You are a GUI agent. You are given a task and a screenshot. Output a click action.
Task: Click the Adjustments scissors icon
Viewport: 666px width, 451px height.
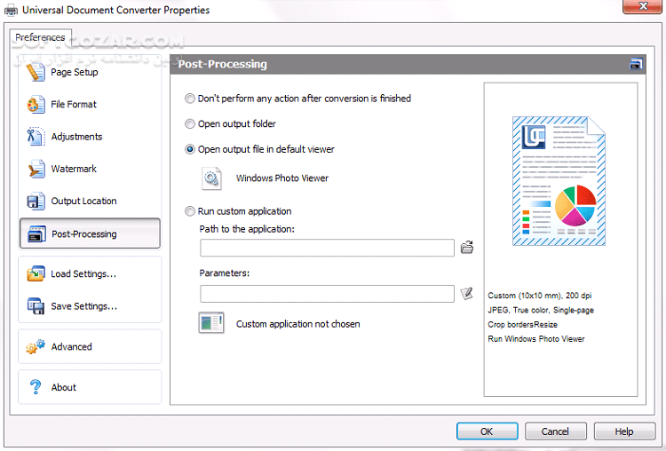click(36, 137)
